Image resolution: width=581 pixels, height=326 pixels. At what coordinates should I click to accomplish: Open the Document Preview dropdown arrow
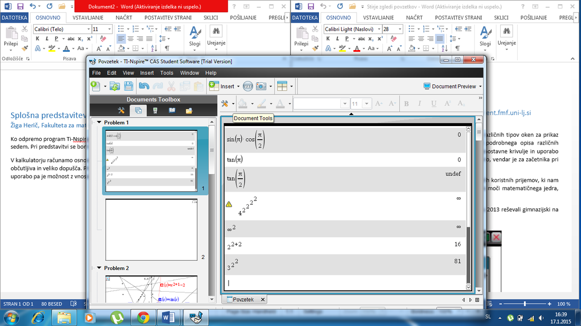click(x=480, y=87)
